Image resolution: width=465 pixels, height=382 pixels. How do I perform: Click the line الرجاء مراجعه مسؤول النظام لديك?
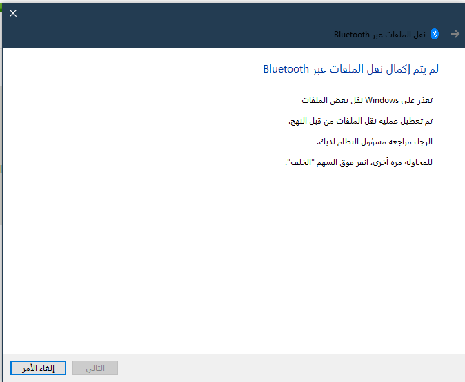pyautogui.click(x=375, y=142)
